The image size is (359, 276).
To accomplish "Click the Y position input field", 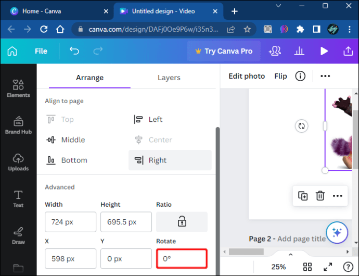I will 126,259.
